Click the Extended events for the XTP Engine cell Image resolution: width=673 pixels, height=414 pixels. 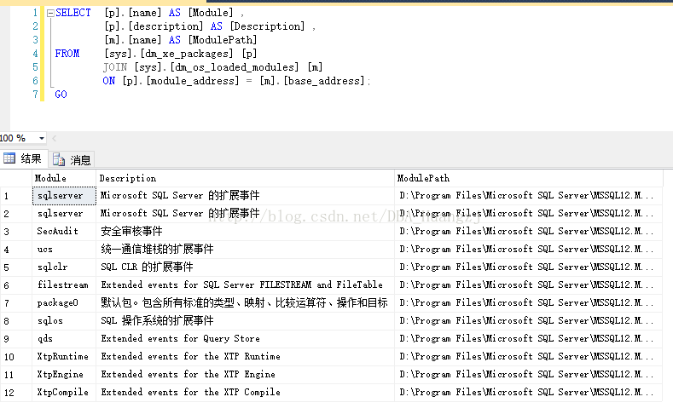click(x=245, y=375)
